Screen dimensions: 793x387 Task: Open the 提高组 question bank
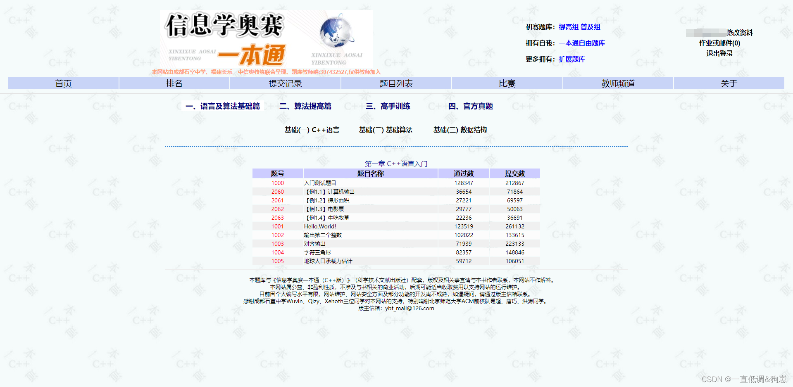click(x=569, y=27)
